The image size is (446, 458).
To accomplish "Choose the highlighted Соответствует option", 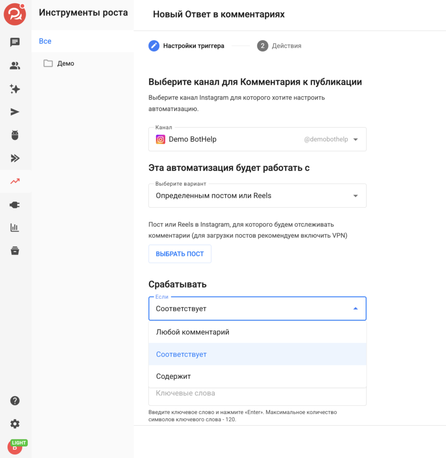I will pos(257,354).
